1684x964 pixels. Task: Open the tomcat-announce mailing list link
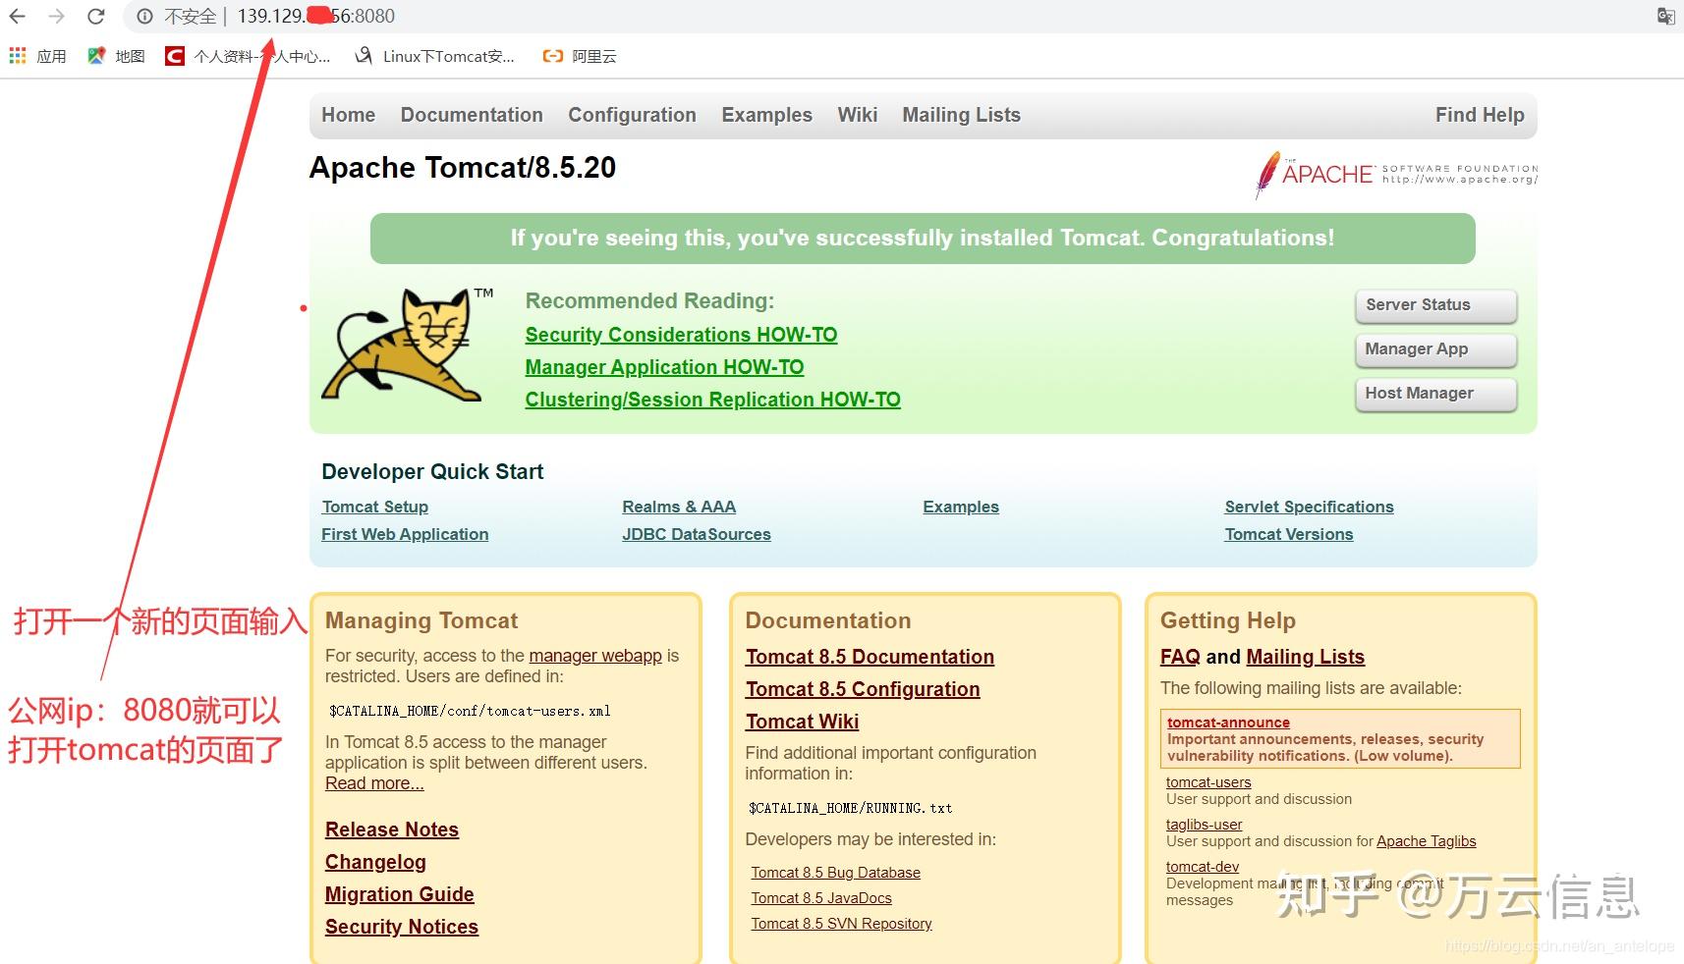(x=1228, y=723)
